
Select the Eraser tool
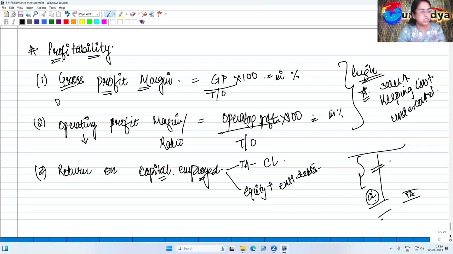pyautogui.click(x=133, y=14)
